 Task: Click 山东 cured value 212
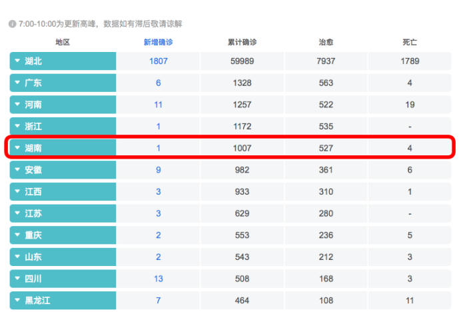coord(326,257)
